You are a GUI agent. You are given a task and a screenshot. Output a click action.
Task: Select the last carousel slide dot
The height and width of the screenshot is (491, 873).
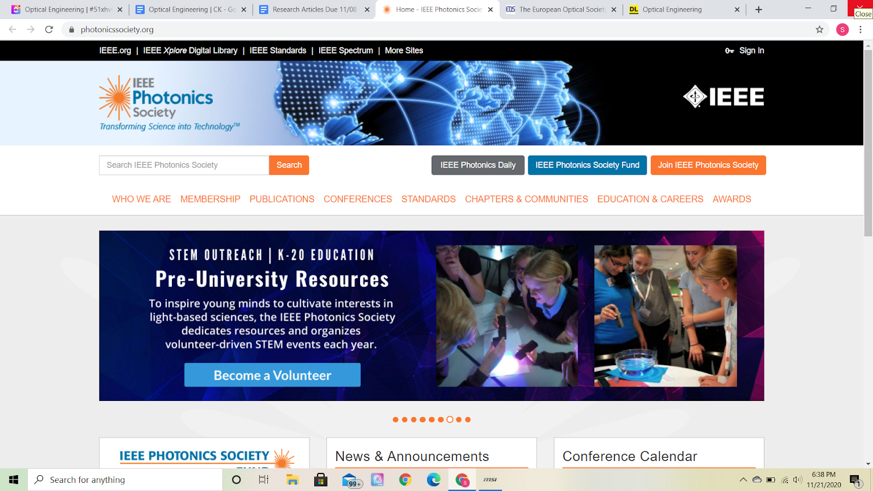pyautogui.click(x=468, y=420)
